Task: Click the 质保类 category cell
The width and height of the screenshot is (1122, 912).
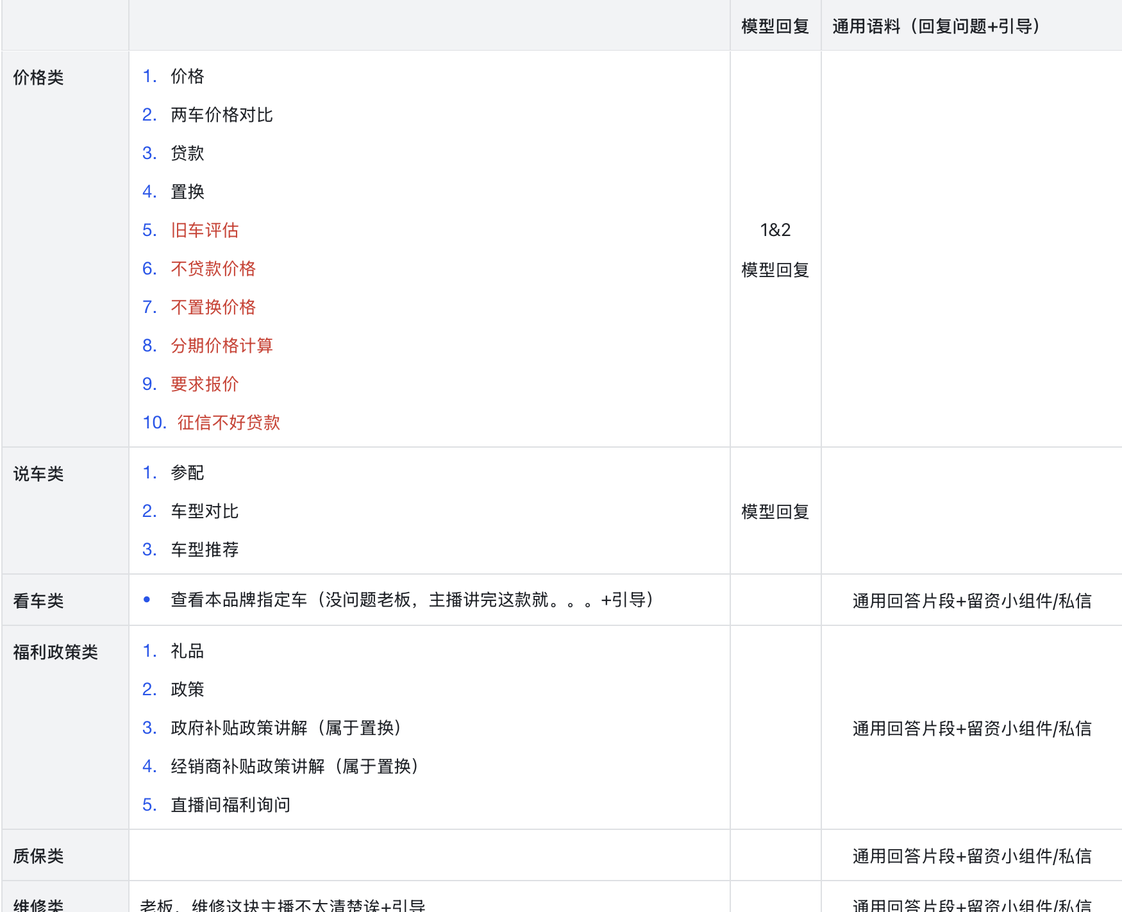Action: [x=38, y=856]
